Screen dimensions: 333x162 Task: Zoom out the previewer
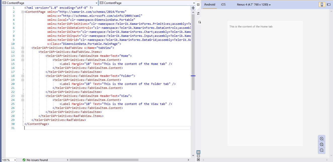[x=321, y=150]
